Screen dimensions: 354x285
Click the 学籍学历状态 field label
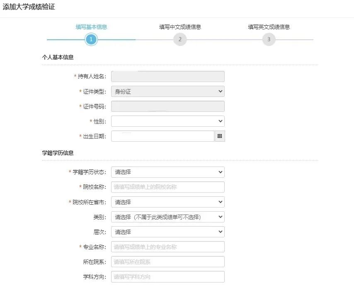(89, 172)
